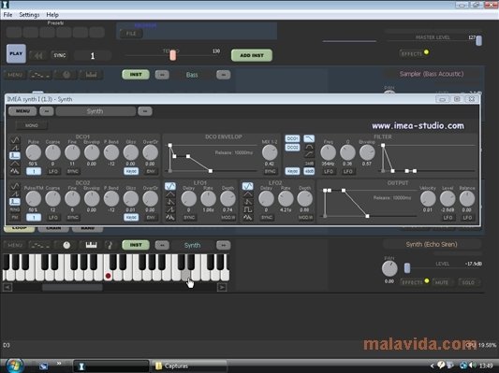Choose the square waveform icon in LFO2
The width and height of the screenshot is (499, 373).
[x=247, y=209]
